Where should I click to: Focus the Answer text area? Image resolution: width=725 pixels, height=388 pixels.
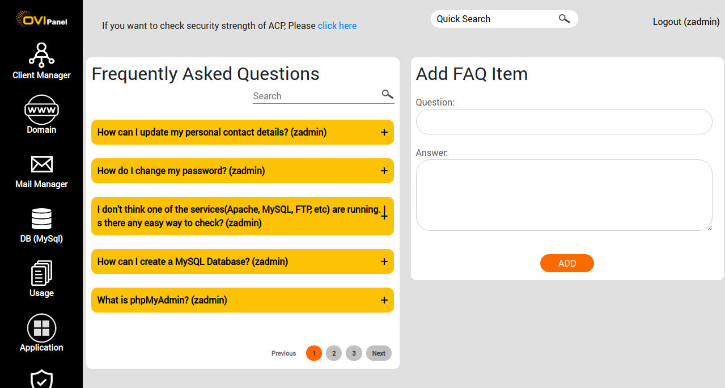tap(564, 195)
